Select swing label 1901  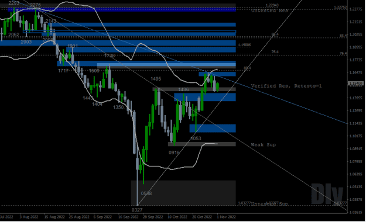tap(73, 46)
